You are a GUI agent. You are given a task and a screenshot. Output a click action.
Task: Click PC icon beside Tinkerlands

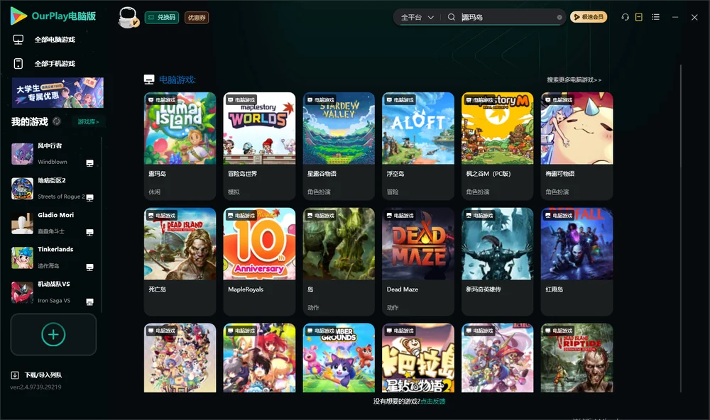pos(89,267)
